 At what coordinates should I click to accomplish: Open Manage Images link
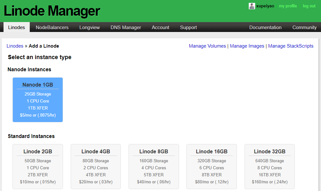(247, 46)
